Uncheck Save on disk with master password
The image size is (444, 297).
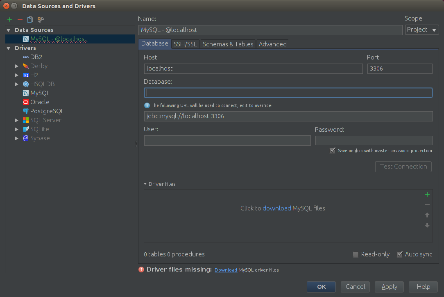[333, 151]
